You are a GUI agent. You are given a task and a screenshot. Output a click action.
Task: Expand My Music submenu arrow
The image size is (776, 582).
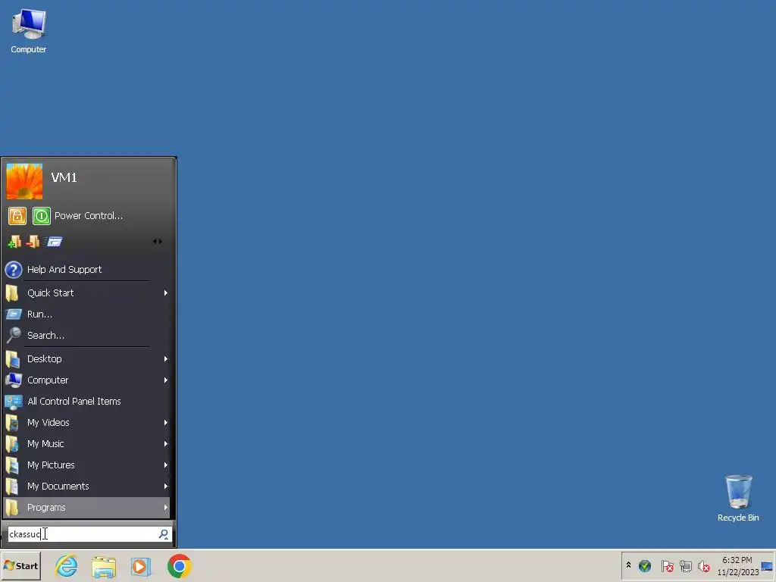pyautogui.click(x=166, y=444)
